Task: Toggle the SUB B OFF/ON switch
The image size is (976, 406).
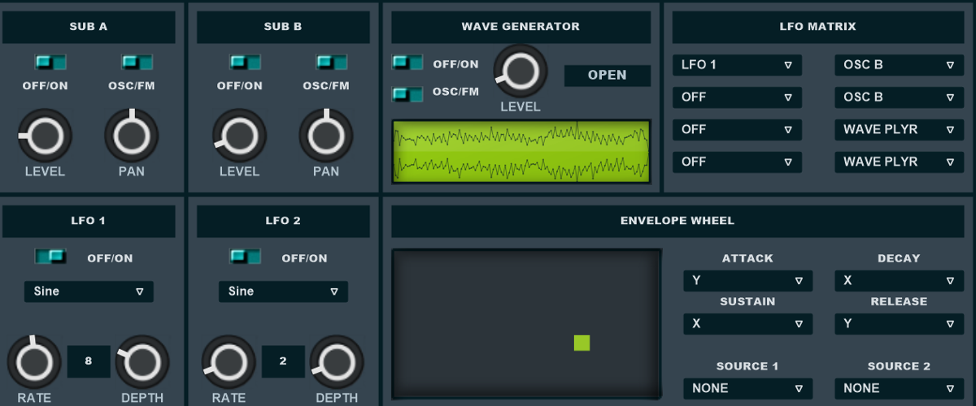Action: coord(245,63)
